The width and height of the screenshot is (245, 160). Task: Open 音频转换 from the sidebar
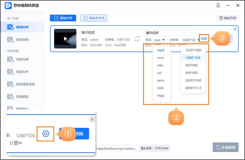pyautogui.click(x=22, y=39)
